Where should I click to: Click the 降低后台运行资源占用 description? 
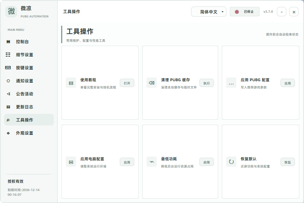click(x=177, y=166)
